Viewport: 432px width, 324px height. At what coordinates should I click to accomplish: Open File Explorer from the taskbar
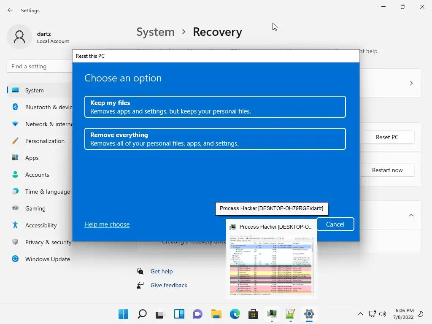tap(216, 314)
